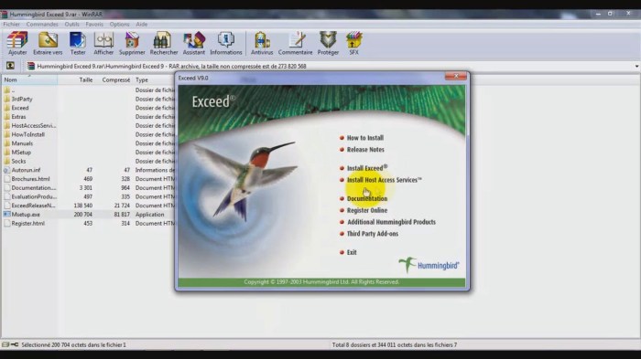The width and height of the screenshot is (641, 359).
Task: Click the up-one-level folder icon
Action: click(10, 66)
